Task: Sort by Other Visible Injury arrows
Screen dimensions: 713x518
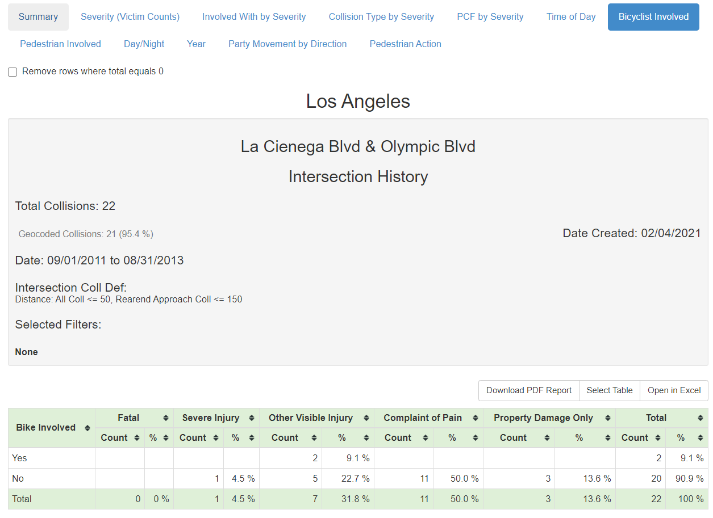Action: [x=366, y=418]
